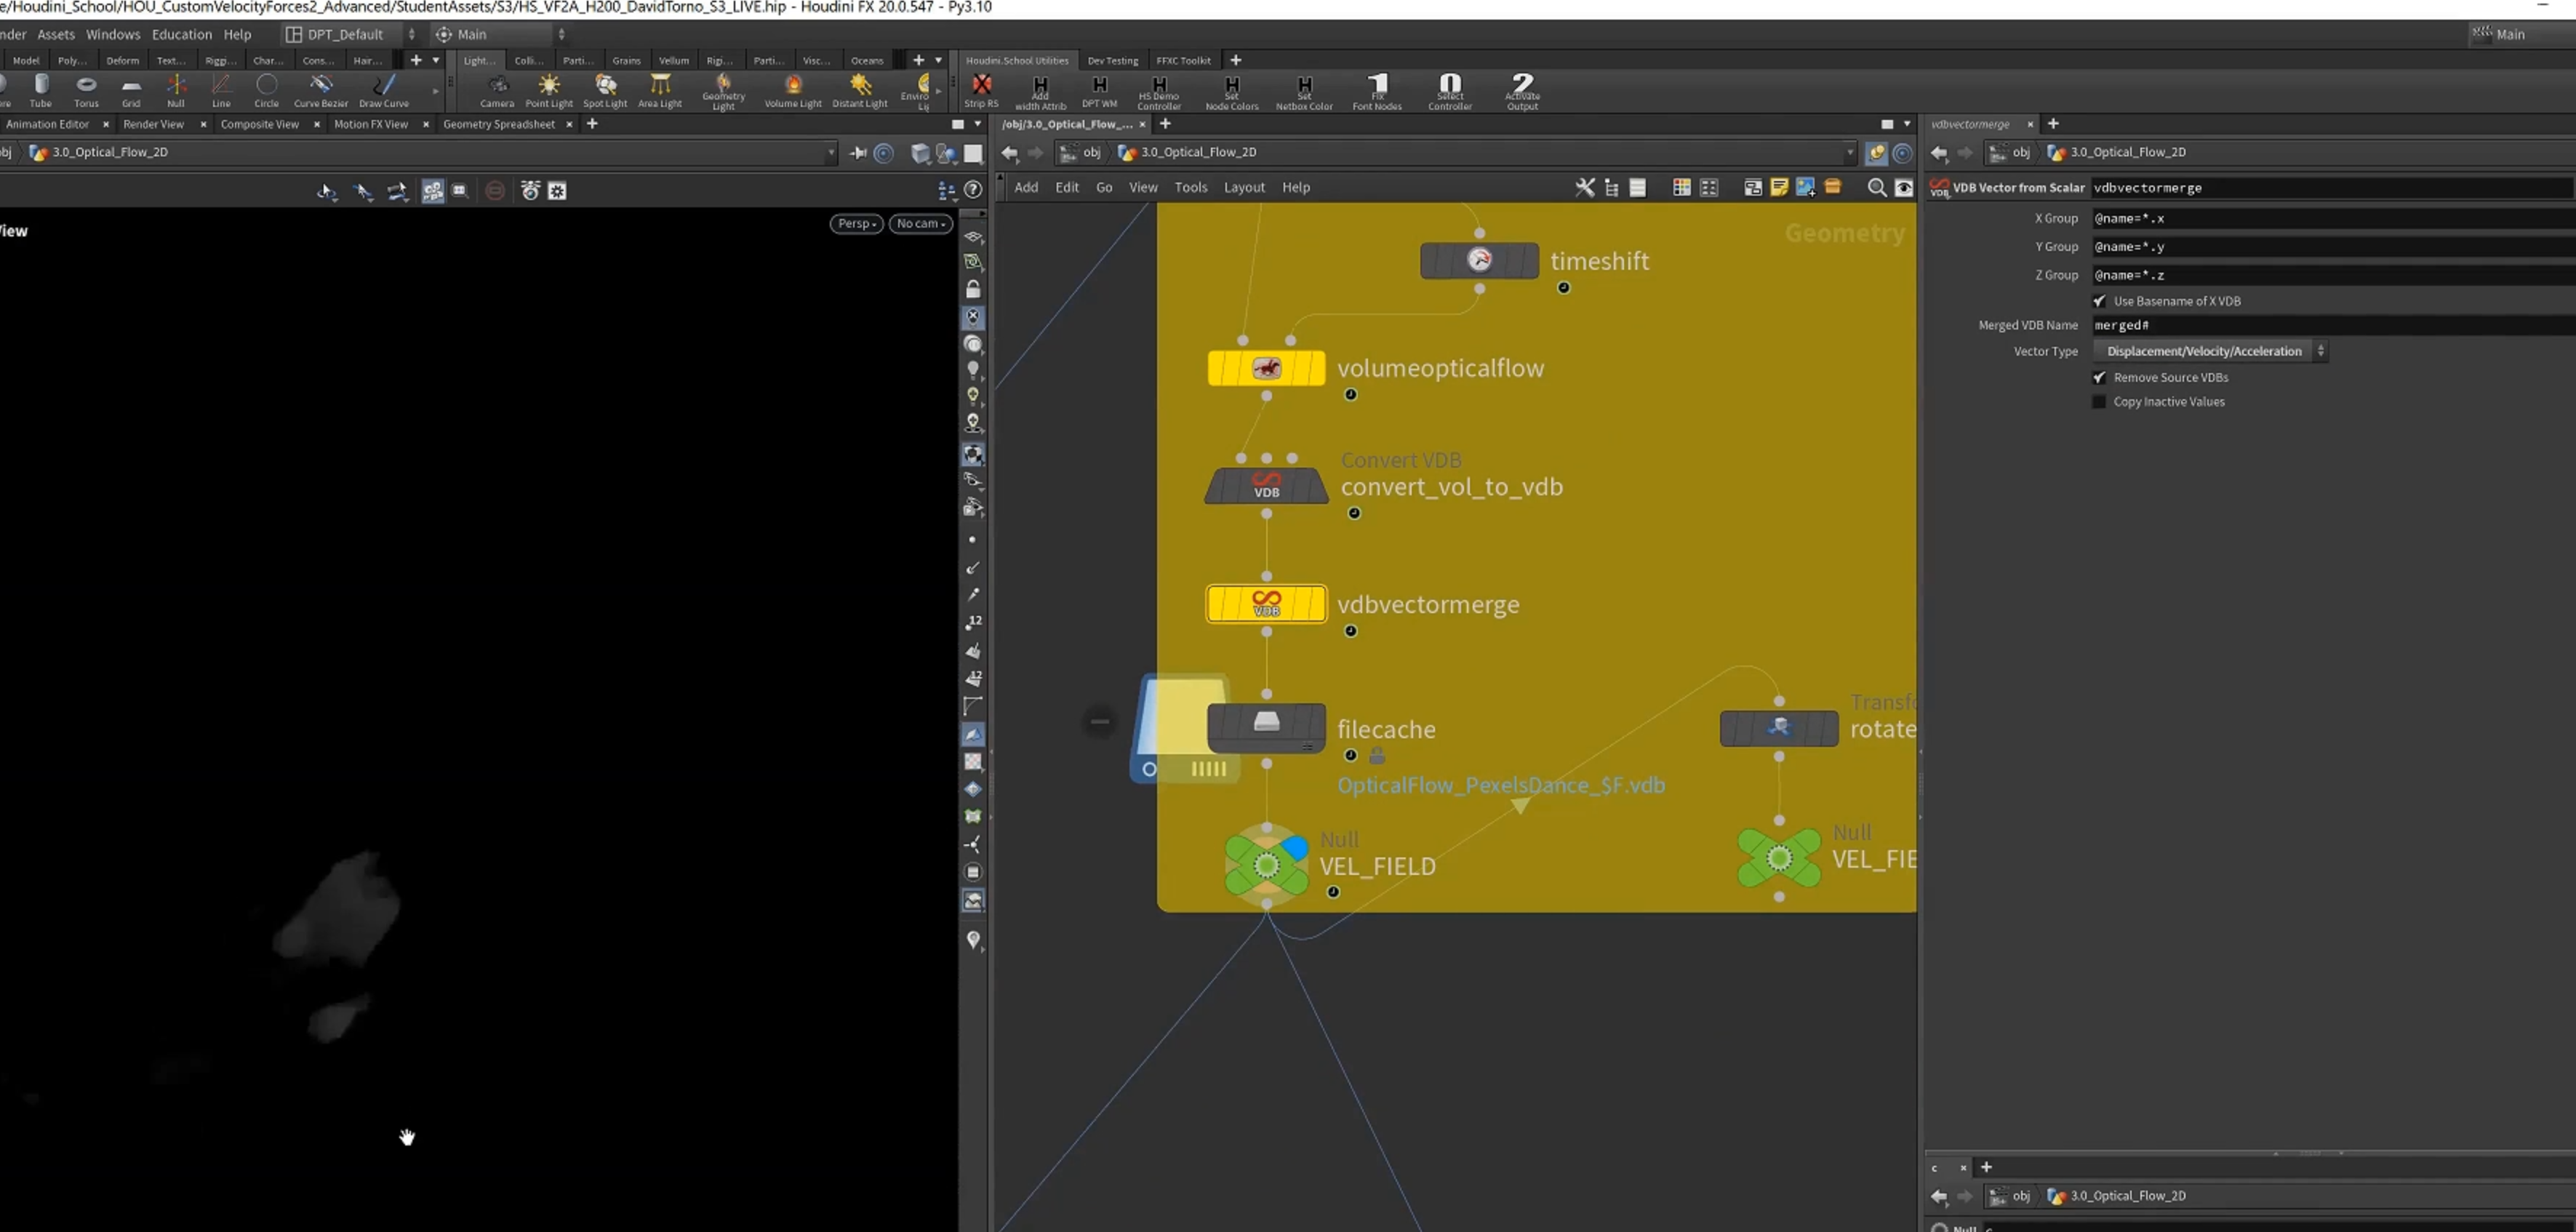Click the OpticalFlow_PexelsDance_$F.vdb file label
The image size is (2576, 1232).
point(1501,785)
